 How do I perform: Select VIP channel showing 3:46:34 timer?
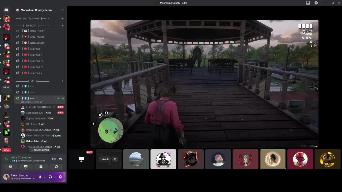point(40,100)
